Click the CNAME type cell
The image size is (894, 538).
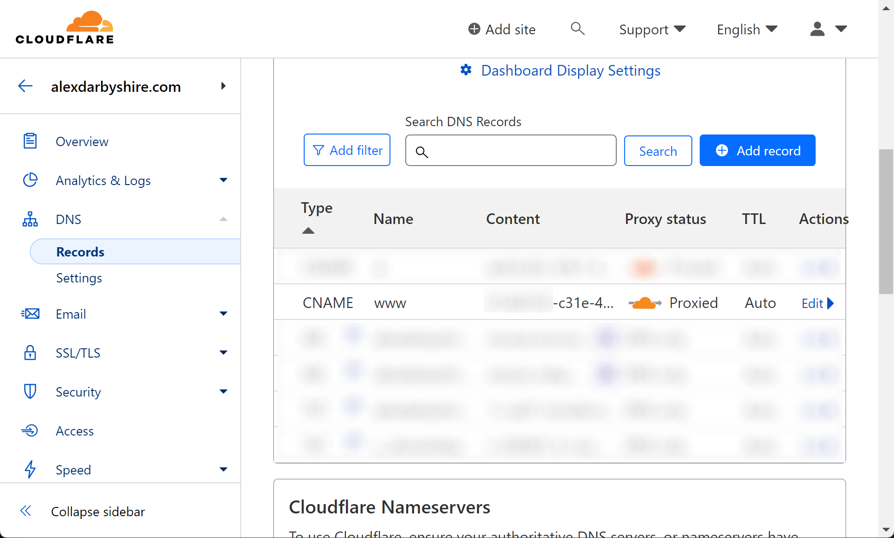(x=328, y=303)
